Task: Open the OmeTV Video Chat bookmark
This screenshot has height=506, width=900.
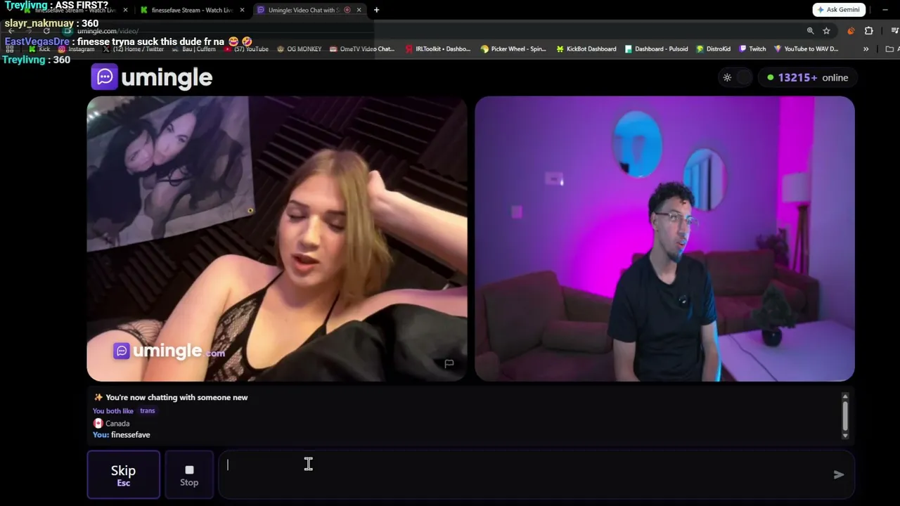Action: [362, 49]
